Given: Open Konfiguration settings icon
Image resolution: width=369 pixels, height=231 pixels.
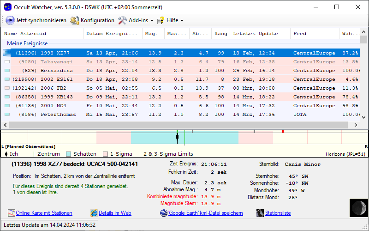Looking at the screenshot, I should (74, 20).
